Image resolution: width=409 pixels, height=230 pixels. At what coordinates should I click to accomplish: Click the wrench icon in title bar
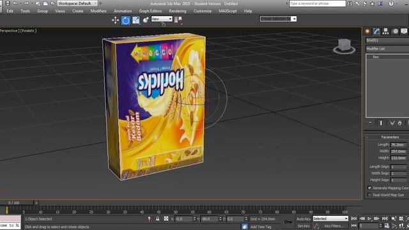point(357,3)
